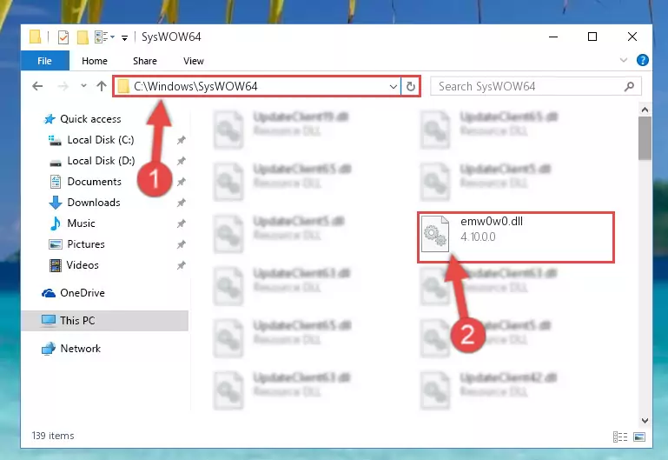Open the View ribbon tab

click(194, 61)
